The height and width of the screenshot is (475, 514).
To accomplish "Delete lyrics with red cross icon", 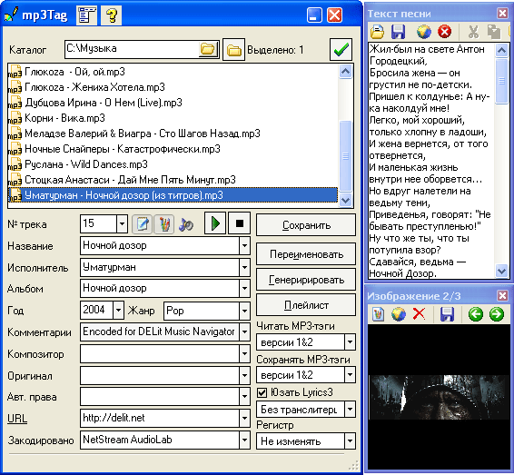I will [x=444, y=32].
